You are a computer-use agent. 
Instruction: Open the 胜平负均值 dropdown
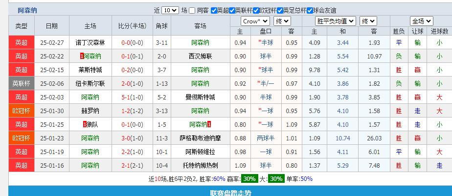click(336, 21)
